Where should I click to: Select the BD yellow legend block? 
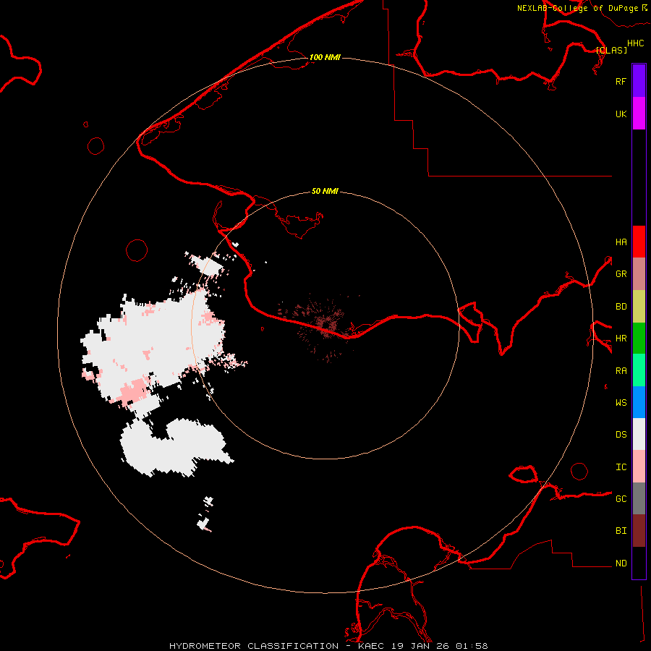pos(639,306)
